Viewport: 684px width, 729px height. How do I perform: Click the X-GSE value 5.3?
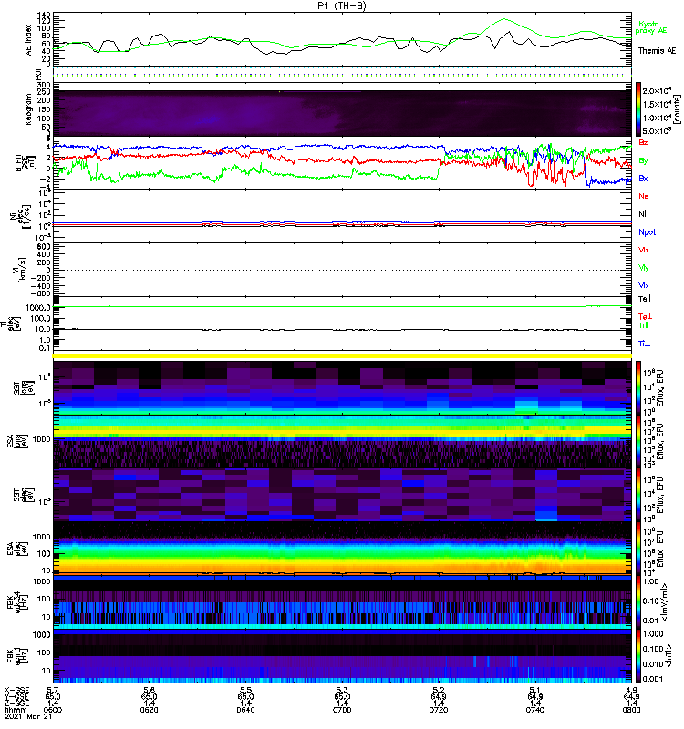[x=342, y=691]
